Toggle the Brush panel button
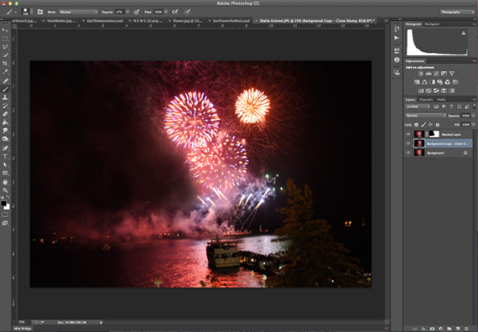This screenshot has width=478, height=332. 40,12
